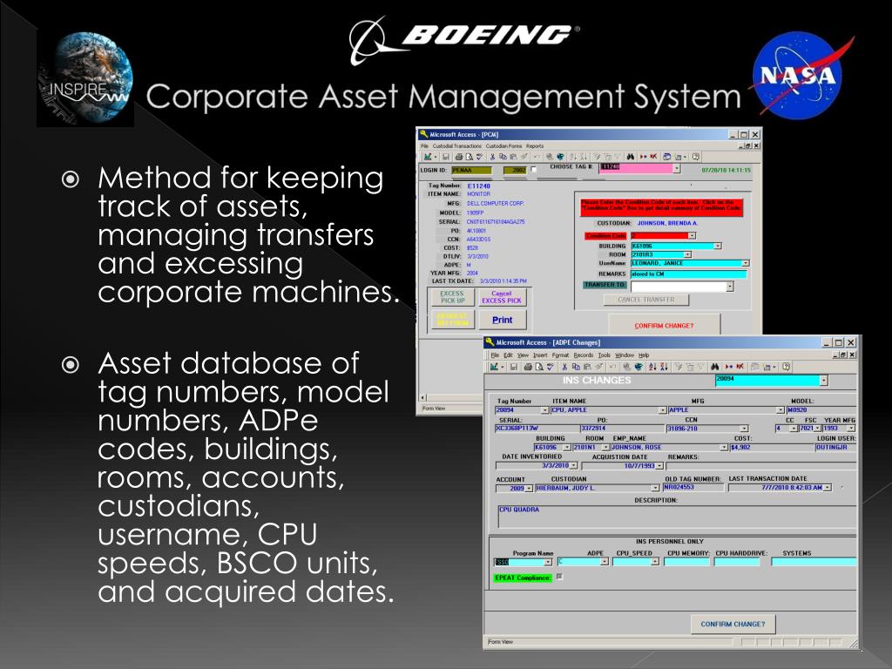This screenshot has width=892, height=669.
Task: Click the View design icon in PCM window toolbar
Action: (427, 157)
